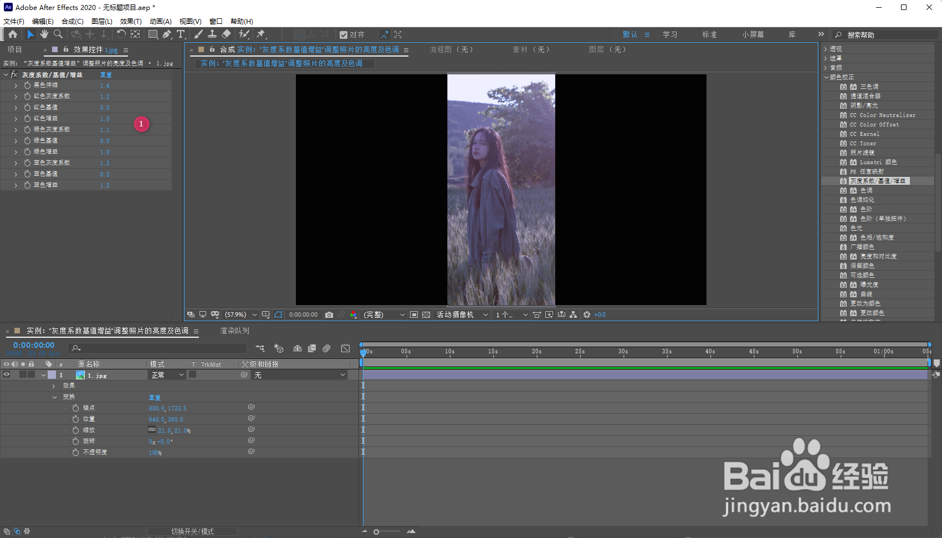Click the 10s marker on time ruler
942x538 pixels.
pos(449,352)
